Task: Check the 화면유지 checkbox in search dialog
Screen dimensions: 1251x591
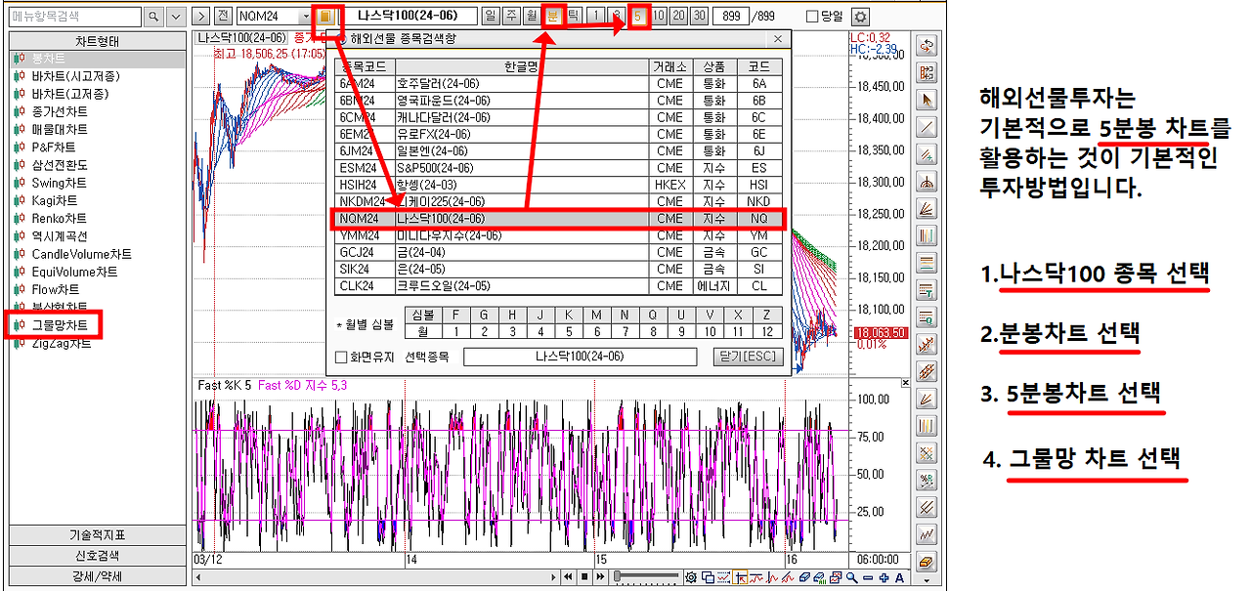Action: pyautogui.click(x=341, y=358)
